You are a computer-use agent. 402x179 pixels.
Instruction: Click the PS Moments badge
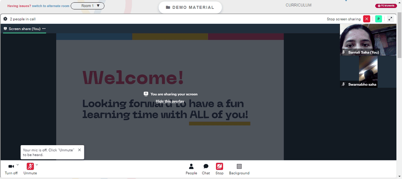[x=386, y=6]
